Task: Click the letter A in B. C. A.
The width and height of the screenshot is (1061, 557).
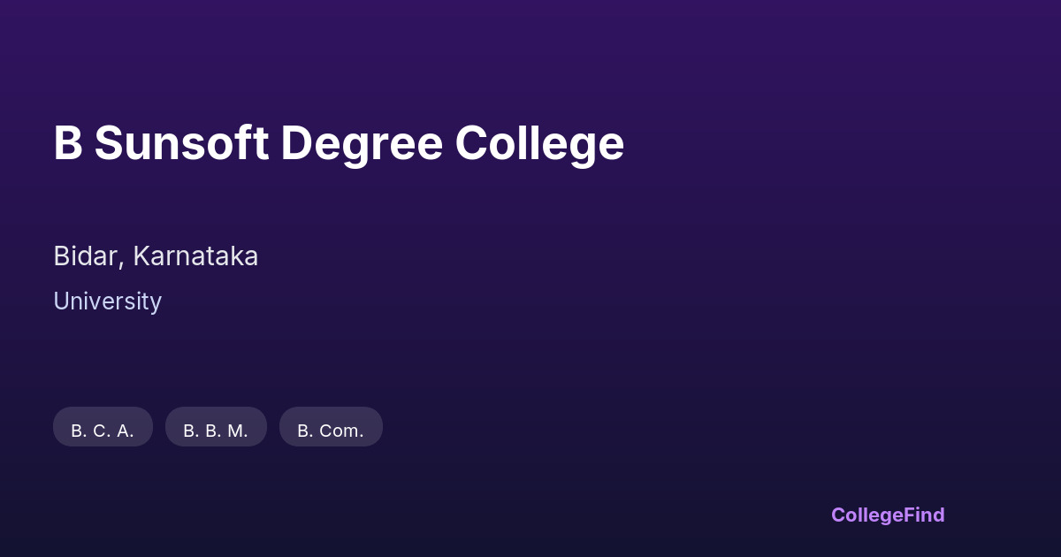Action: click(123, 431)
